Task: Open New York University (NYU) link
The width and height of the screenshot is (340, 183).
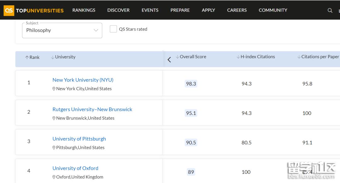Action: tap(83, 80)
